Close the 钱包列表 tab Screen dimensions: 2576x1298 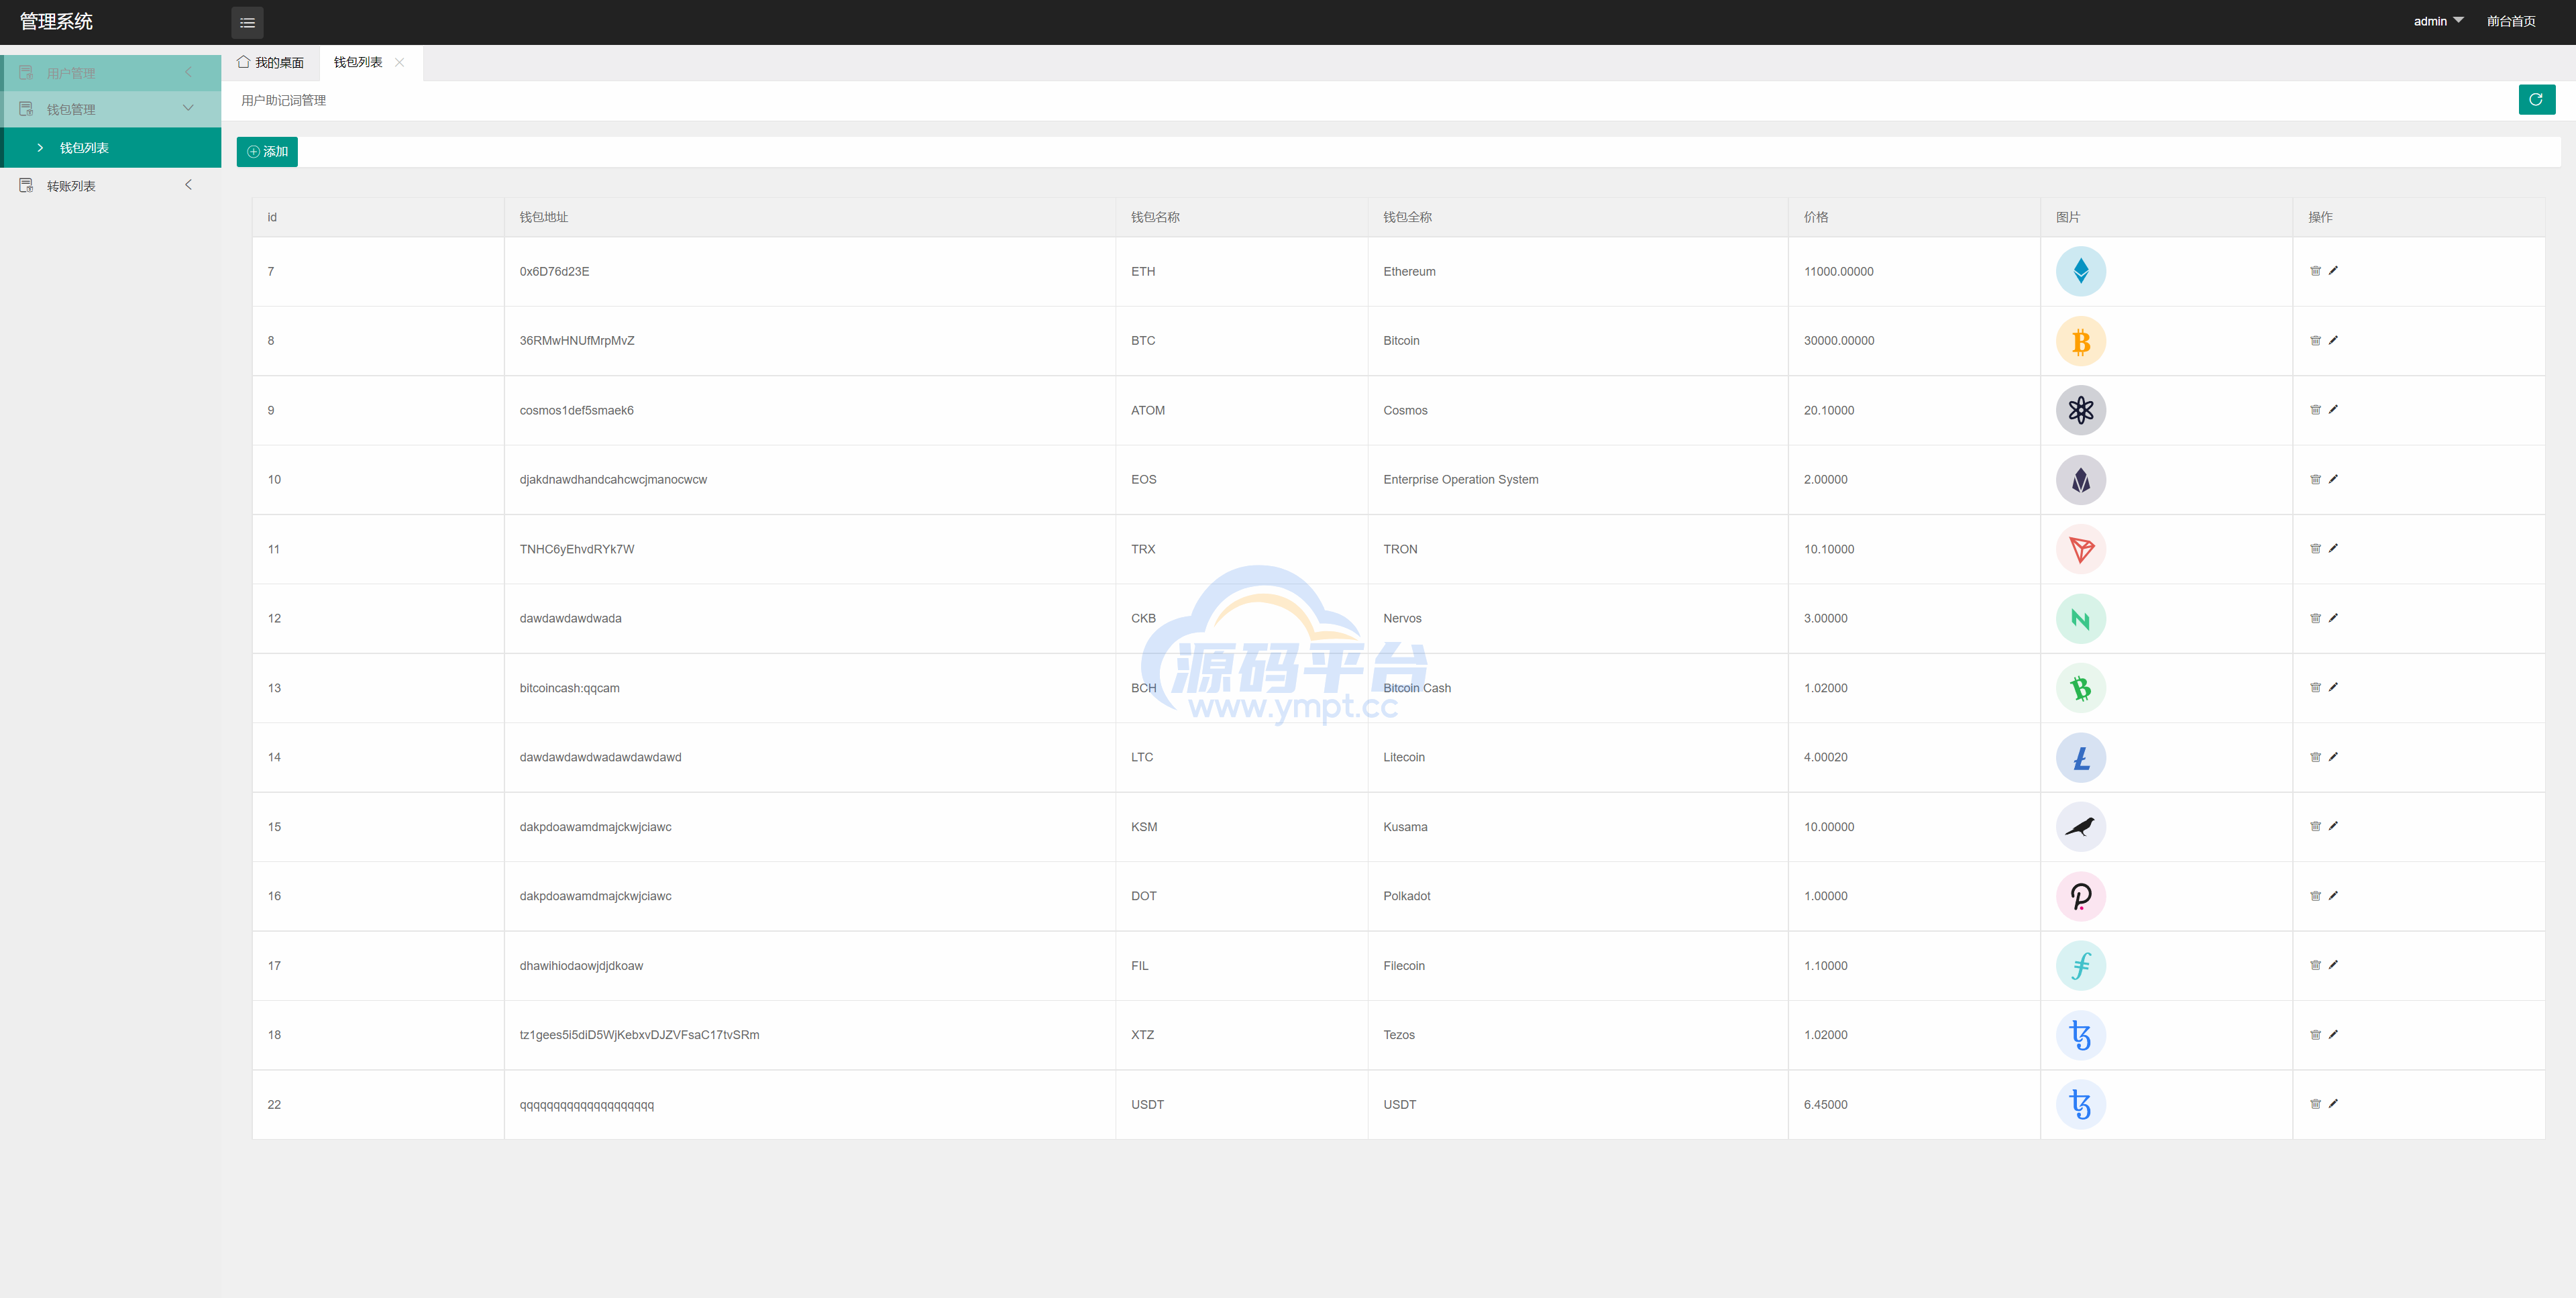click(x=400, y=62)
